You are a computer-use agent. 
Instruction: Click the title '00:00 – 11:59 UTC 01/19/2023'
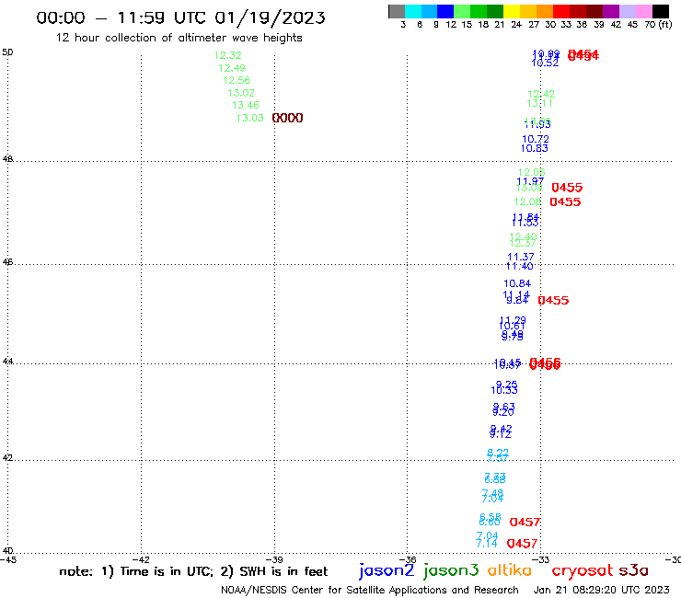point(180,17)
